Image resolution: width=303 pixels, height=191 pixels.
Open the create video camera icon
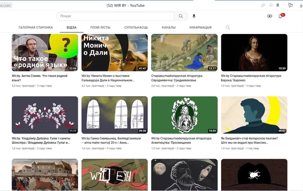(270, 16)
